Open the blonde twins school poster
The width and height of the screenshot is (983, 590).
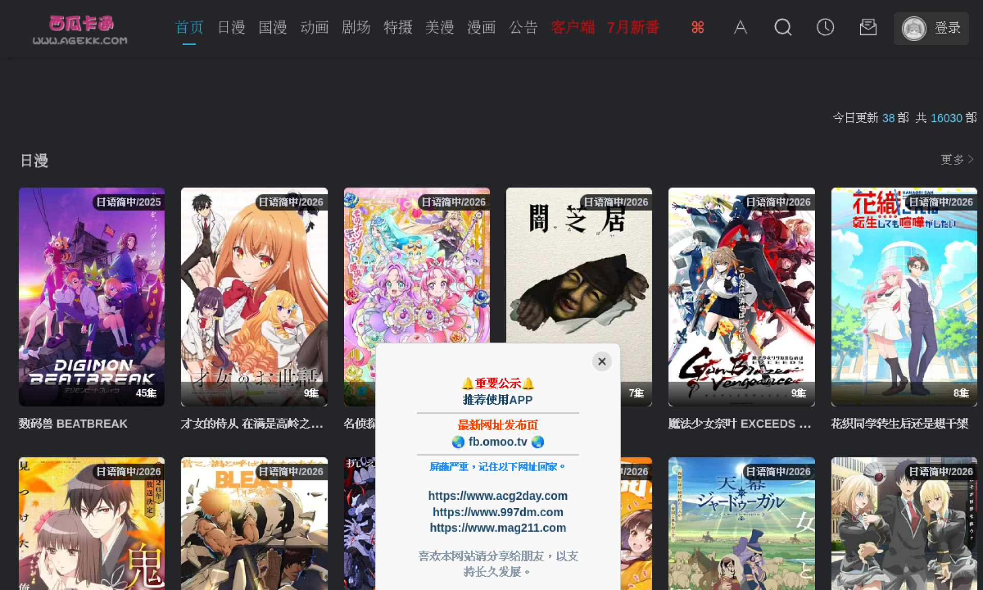click(x=904, y=523)
